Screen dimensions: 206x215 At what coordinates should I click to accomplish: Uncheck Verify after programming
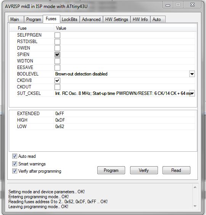click(14, 171)
